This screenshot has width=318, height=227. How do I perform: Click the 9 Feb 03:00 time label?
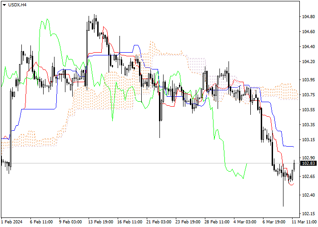click(x=70, y=222)
